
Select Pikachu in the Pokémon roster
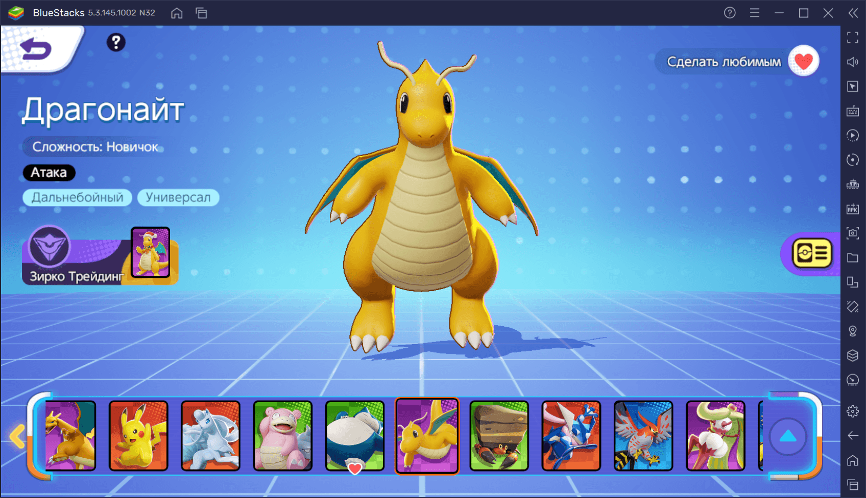pyautogui.click(x=138, y=436)
